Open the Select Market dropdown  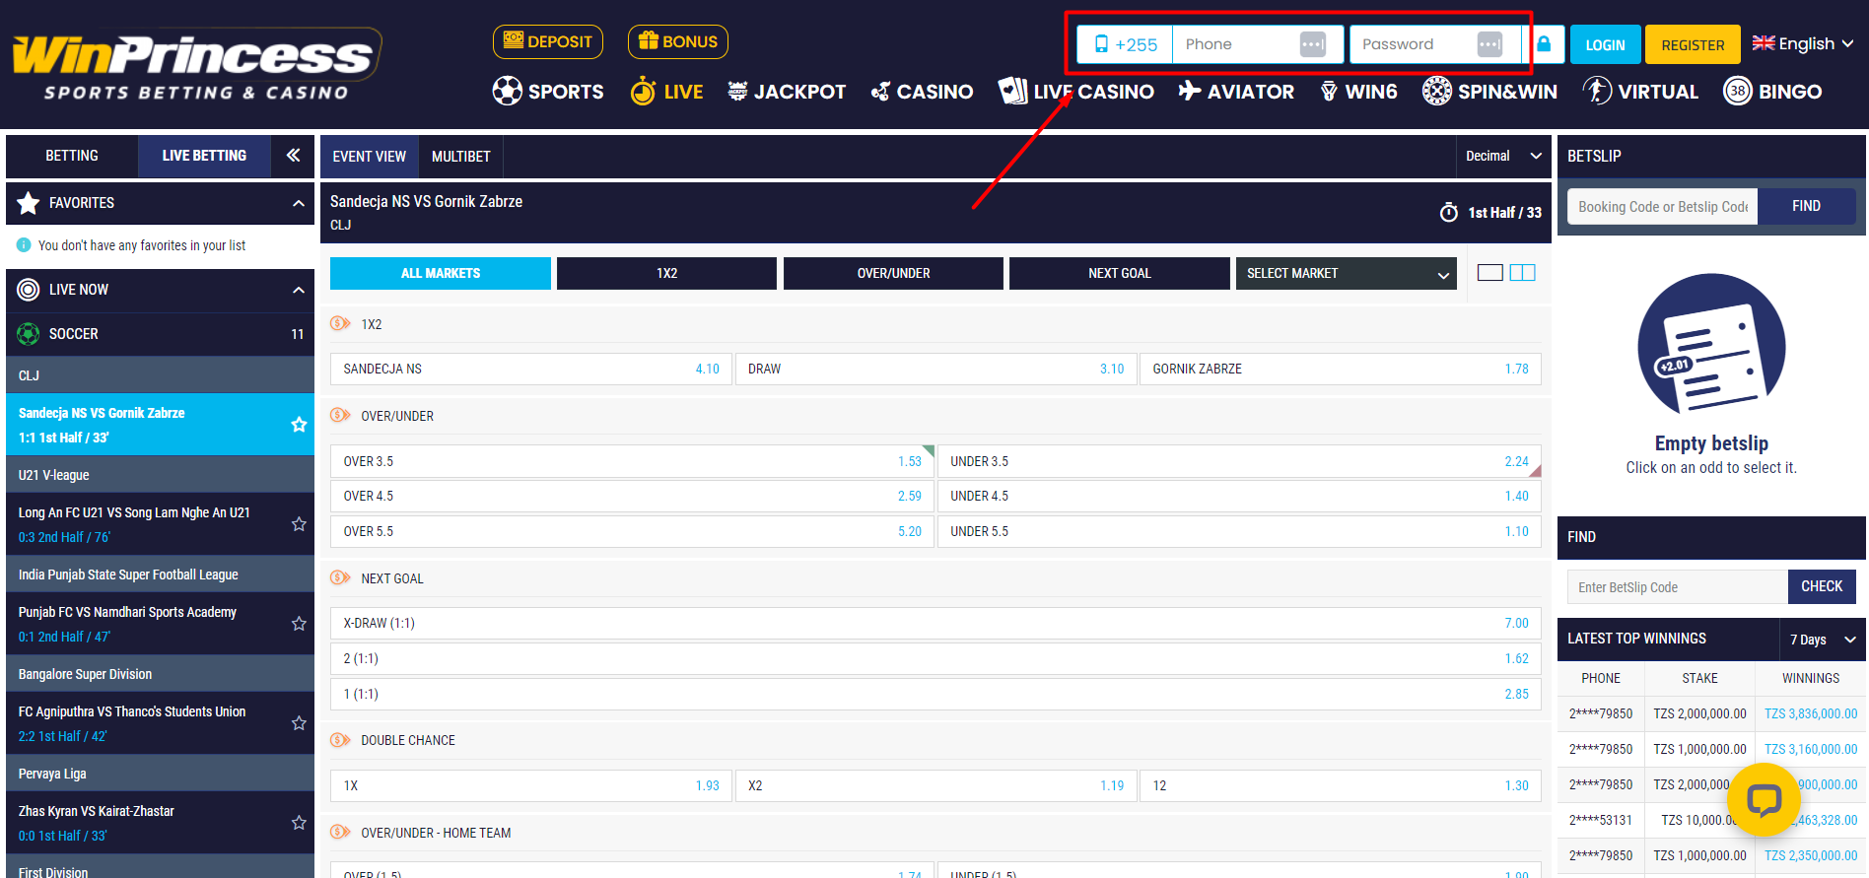pos(1346,273)
